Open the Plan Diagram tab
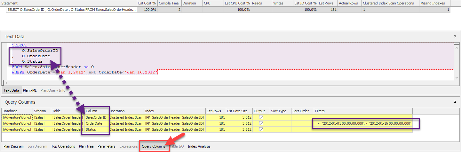This screenshot has height=152, width=461. click(x=13, y=146)
